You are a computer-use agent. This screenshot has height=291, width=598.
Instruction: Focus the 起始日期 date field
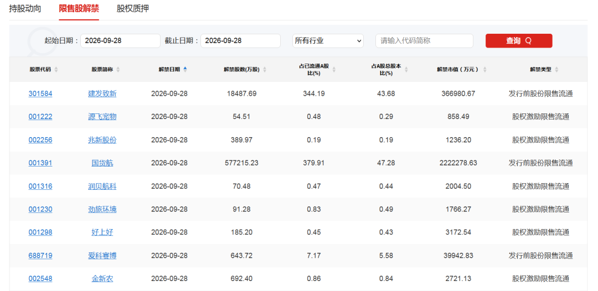pos(121,41)
